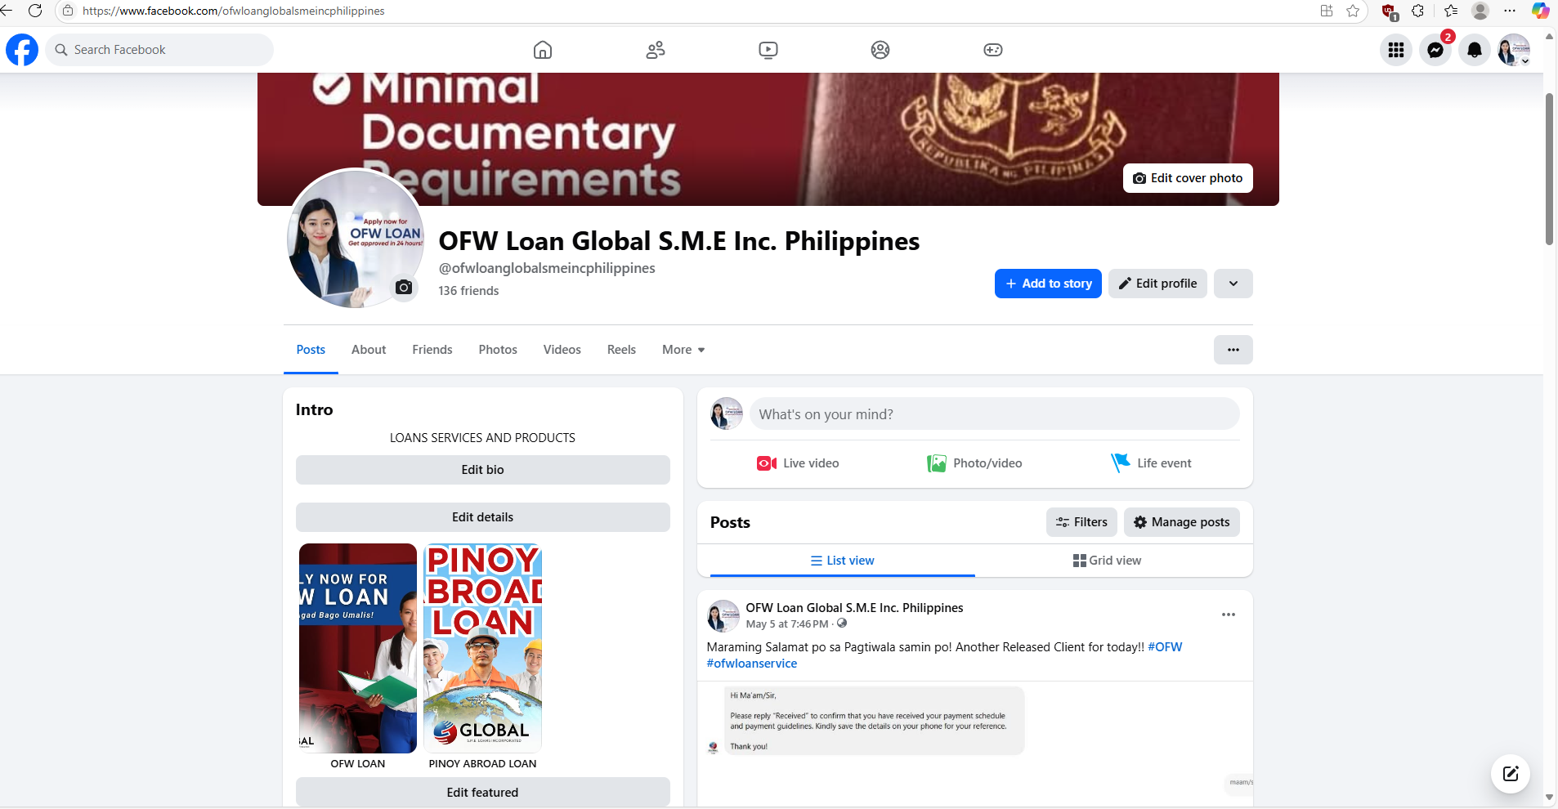
Task: Click the Edit details button
Action: (483, 517)
